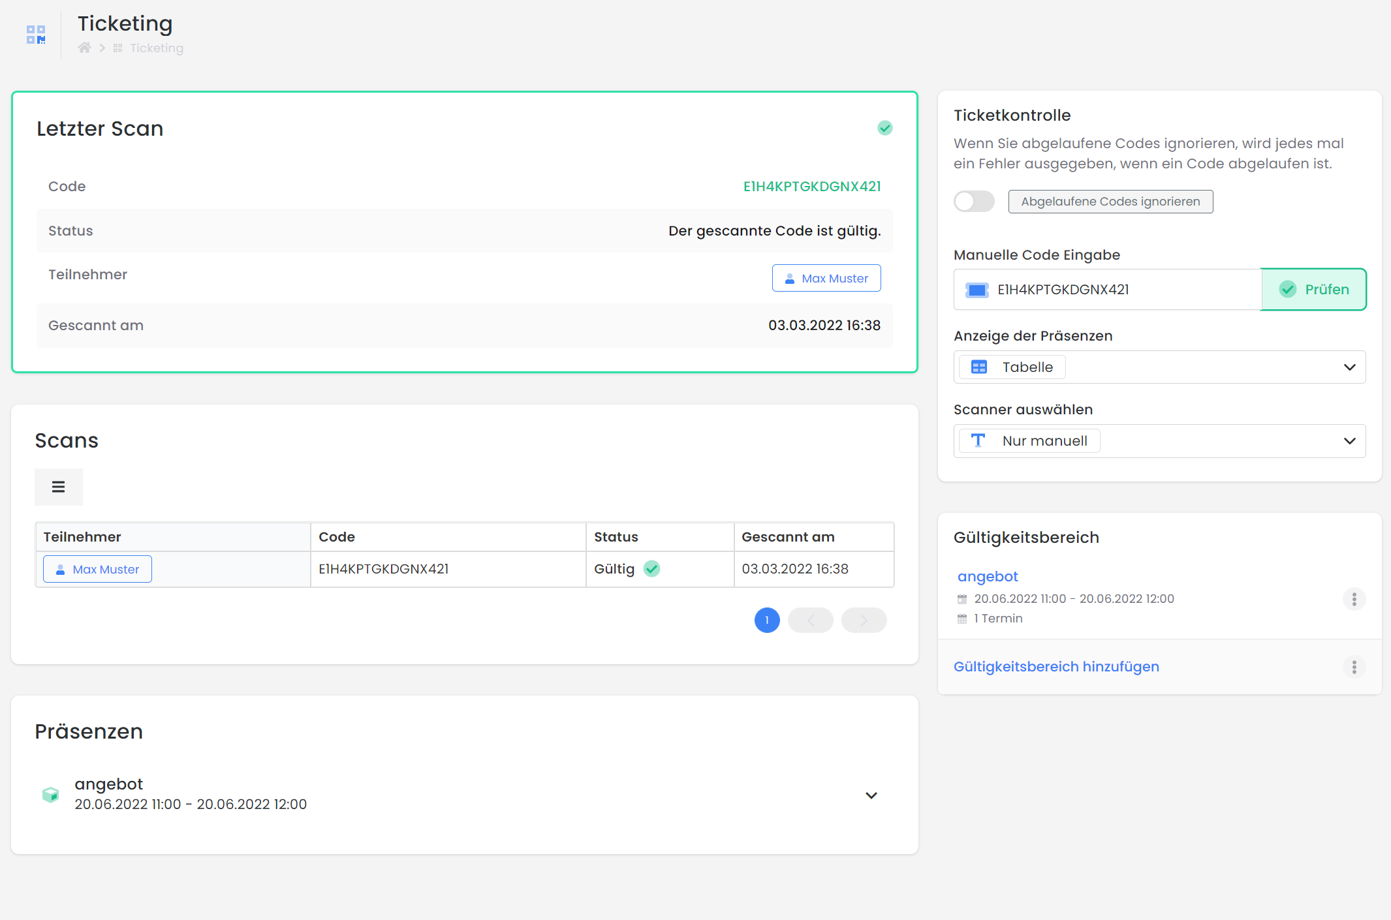
Task: Open the Scans hamburger menu
Action: (59, 487)
